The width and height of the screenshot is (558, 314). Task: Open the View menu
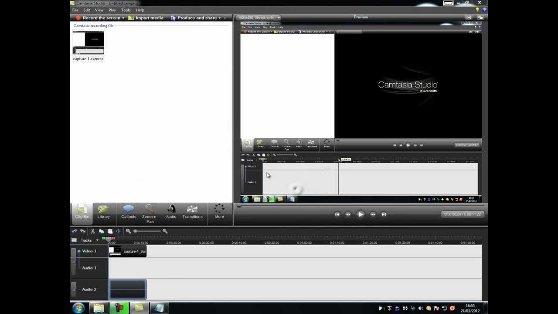point(99,10)
